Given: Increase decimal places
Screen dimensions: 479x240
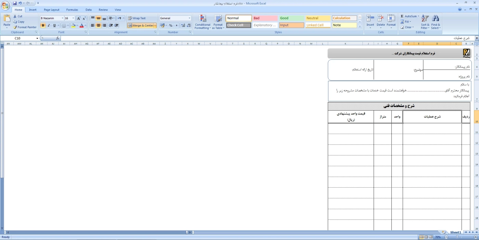Looking at the screenshot, I should pos(183,25).
